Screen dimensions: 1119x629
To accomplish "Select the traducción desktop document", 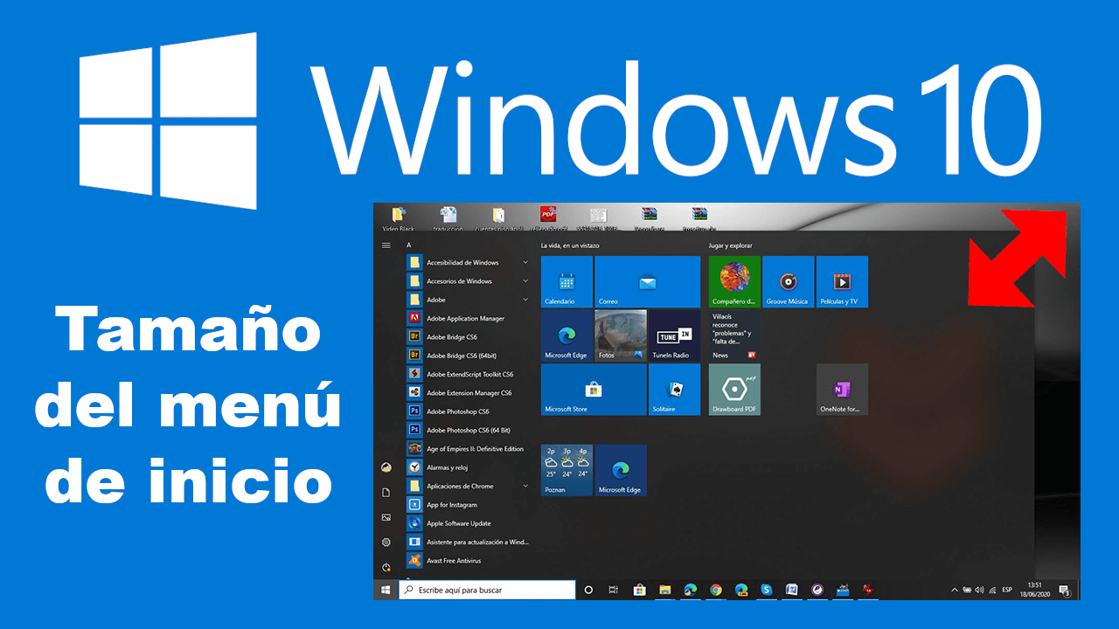I will [x=448, y=218].
